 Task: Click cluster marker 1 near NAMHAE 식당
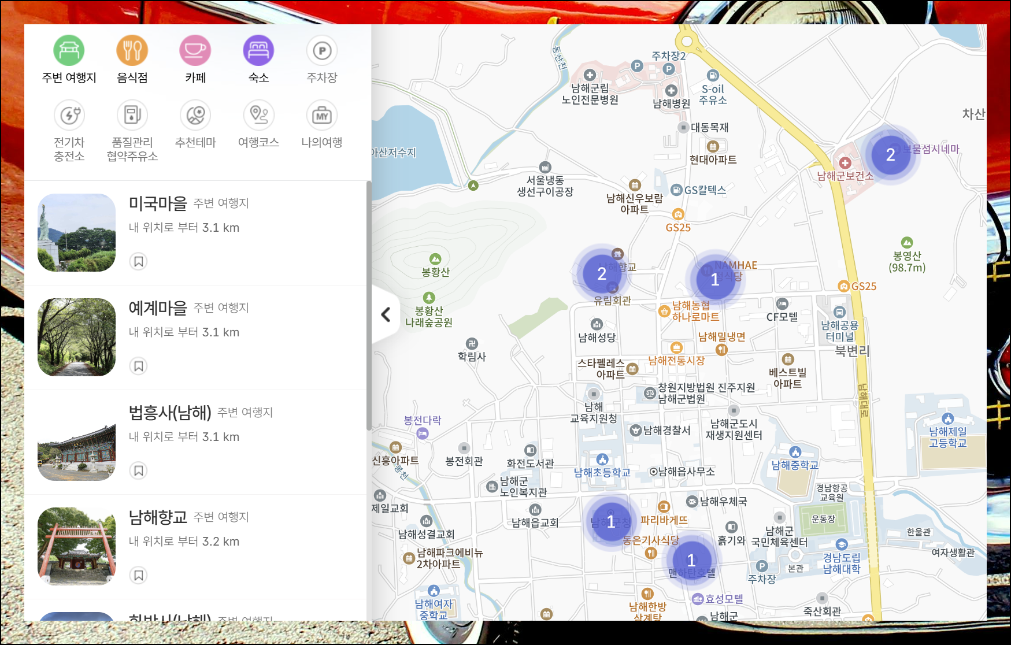715,279
